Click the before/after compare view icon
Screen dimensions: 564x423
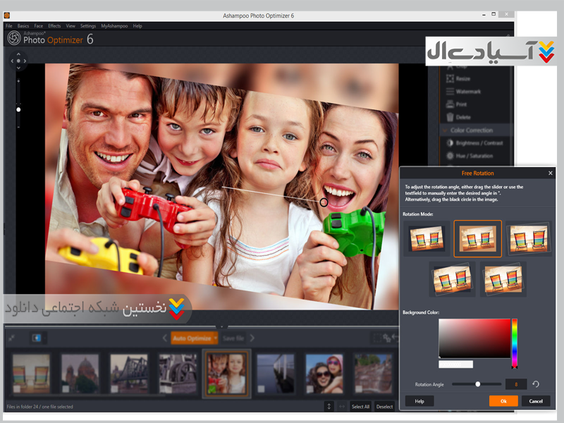[37, 338]
